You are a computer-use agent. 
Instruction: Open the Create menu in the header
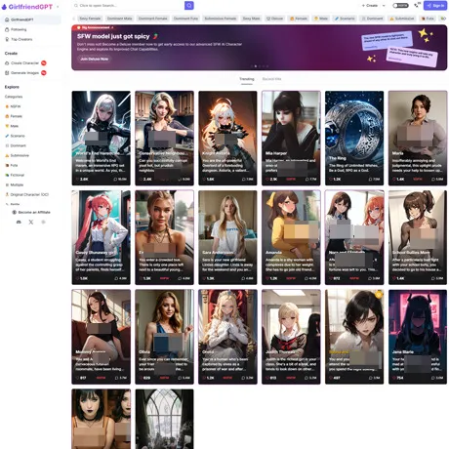click(x=370, y=6)
